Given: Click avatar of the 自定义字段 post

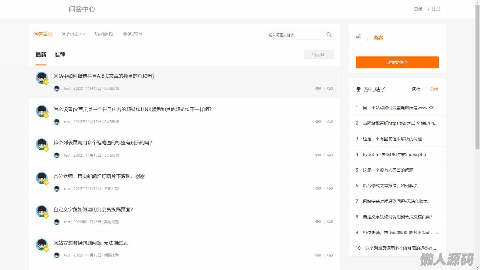Looking at the screenshot, I should (x=42, y=211).
